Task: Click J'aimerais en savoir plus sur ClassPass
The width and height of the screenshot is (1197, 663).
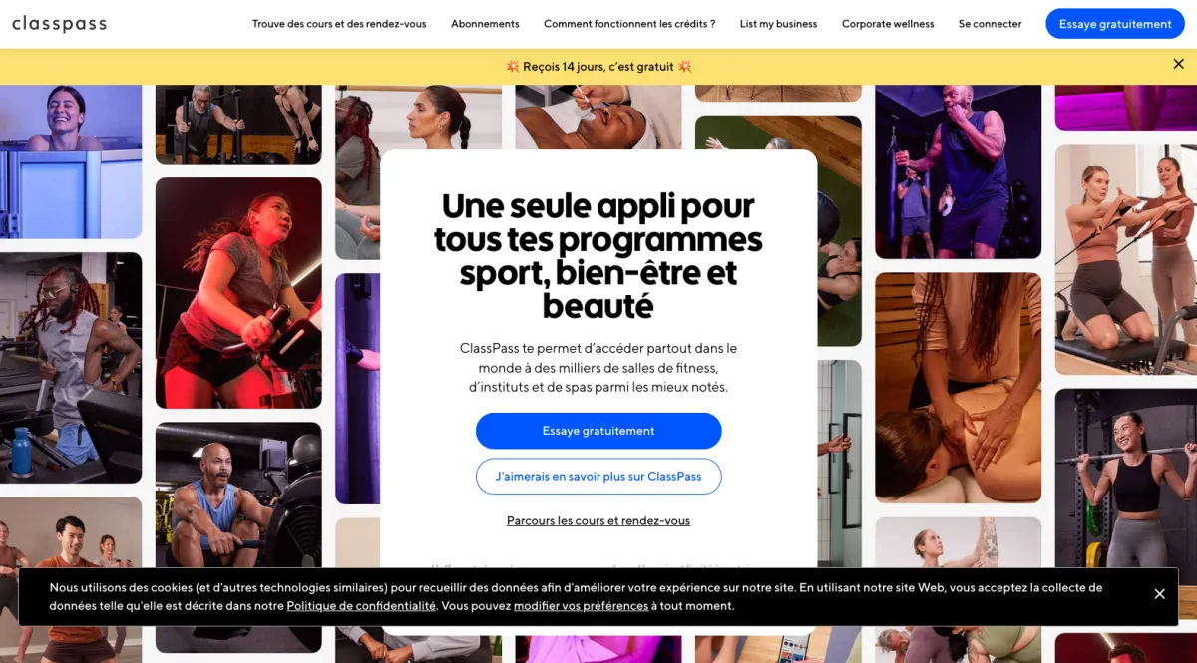Action: [x=598, y=477]
